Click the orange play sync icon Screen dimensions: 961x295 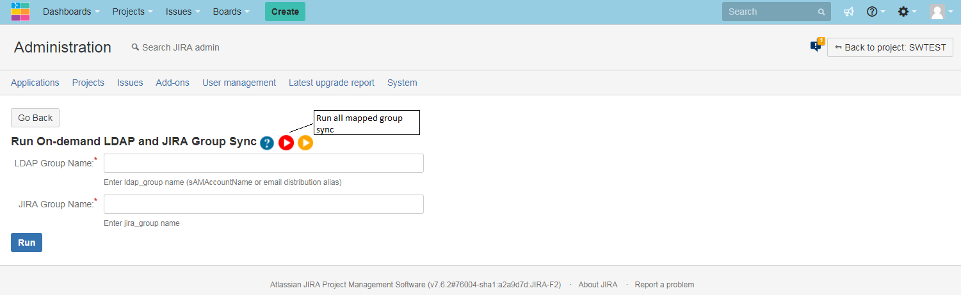[305, 143]
